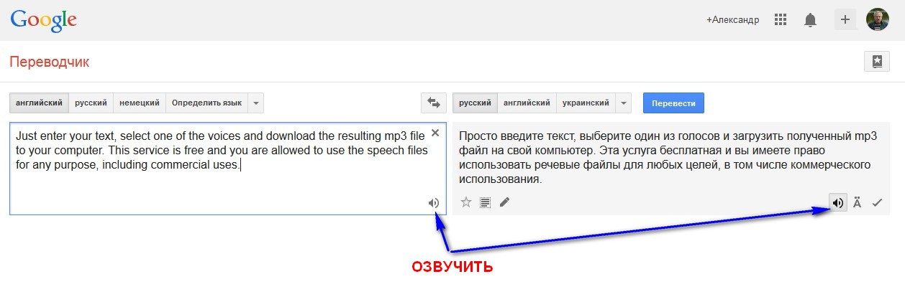This screenshot has height=297, width=905.
Task: Click the plus share button
Action: click(845, 20)
